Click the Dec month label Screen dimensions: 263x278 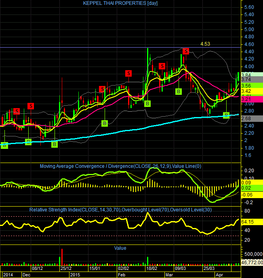pyautogui.click(x=26, y=275)
